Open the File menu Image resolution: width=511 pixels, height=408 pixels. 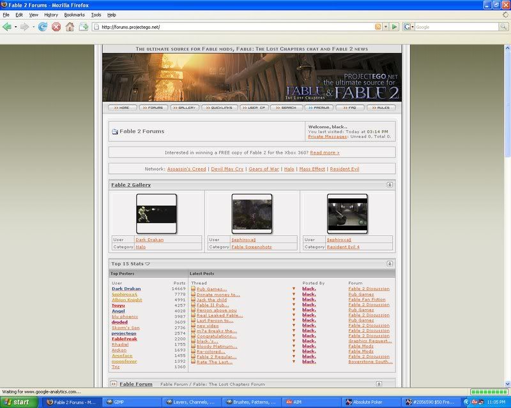pyautogui.click(x=6, y=15)
